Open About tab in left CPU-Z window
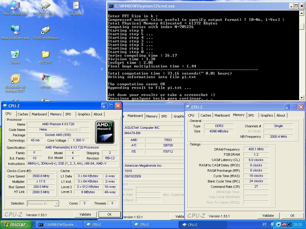This screenshot has width=306, height=229. [x=98, y=114]
